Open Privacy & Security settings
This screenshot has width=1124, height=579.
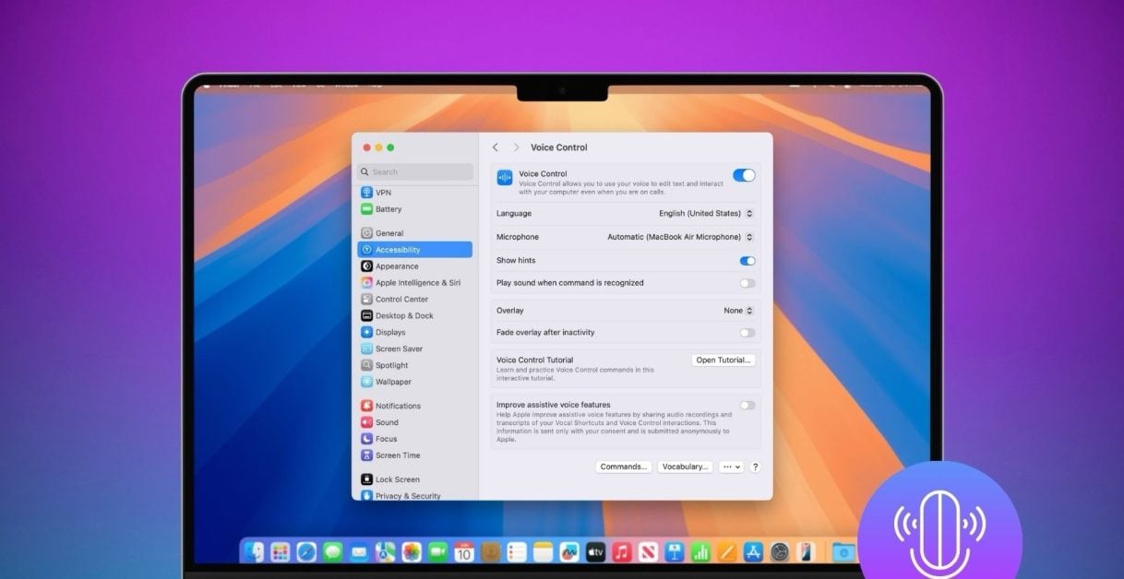[414, 496]
